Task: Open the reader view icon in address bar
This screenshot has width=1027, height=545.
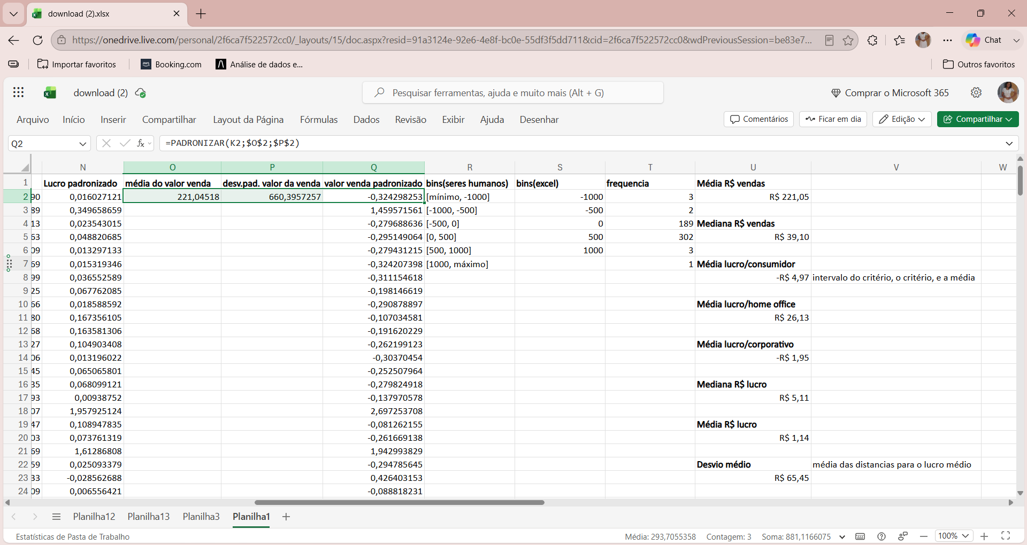Action: [829, 40]
